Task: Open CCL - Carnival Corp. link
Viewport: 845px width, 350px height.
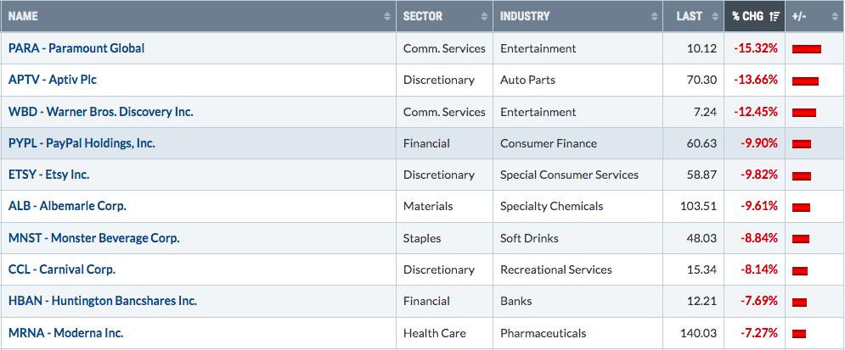Action: click(62, 269)
